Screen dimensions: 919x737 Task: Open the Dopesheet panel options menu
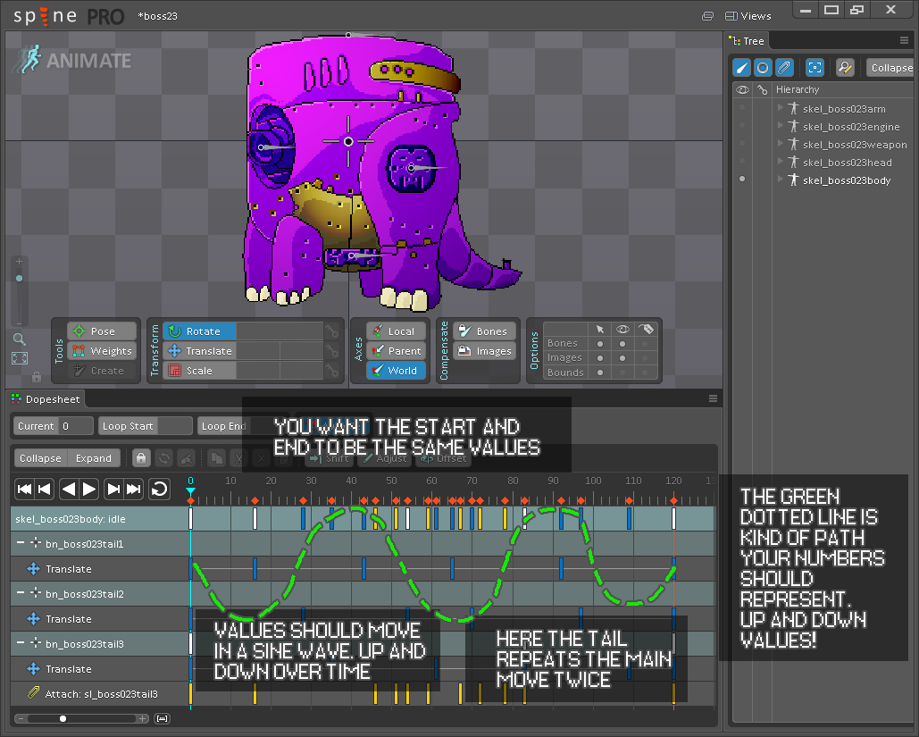[x=713, y=398]
